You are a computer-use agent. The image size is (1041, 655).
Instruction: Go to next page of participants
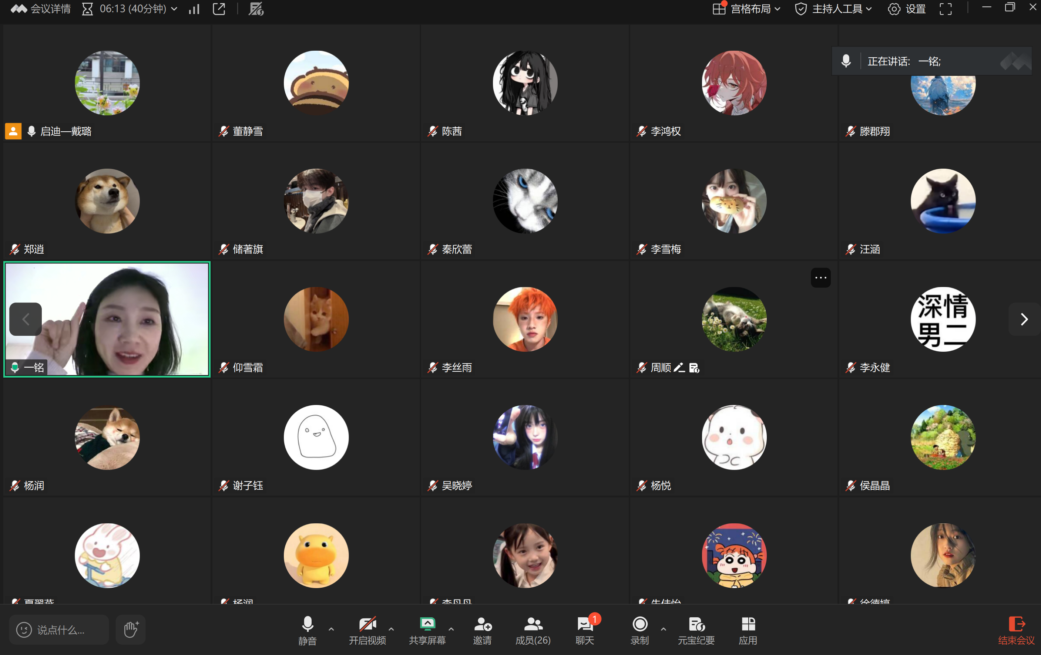click(x=1024, y=319)
